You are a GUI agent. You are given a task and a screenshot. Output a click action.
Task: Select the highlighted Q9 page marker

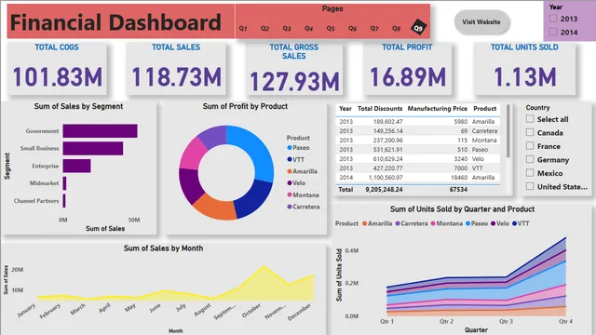pyautogui.click(x=418, y=27)
